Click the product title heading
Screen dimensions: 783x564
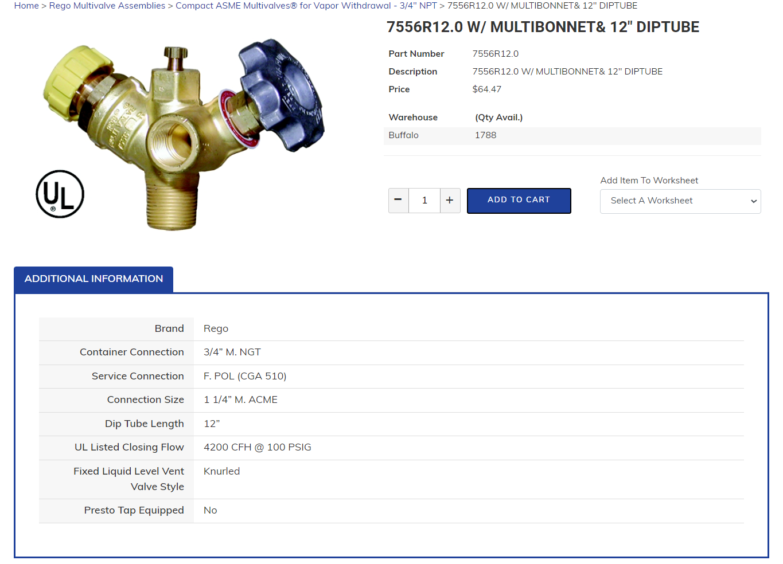[x=543, y=27]
